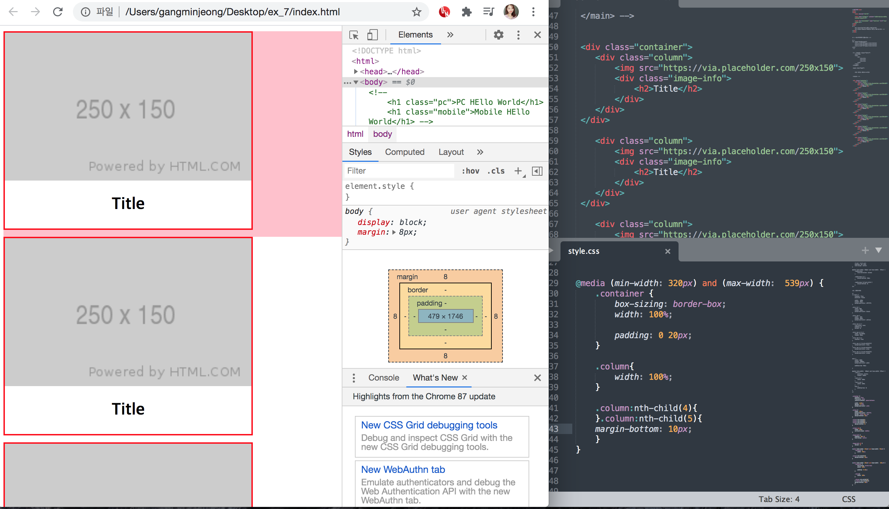Expand the margin shorthand property triangle

tap(394, 232)
